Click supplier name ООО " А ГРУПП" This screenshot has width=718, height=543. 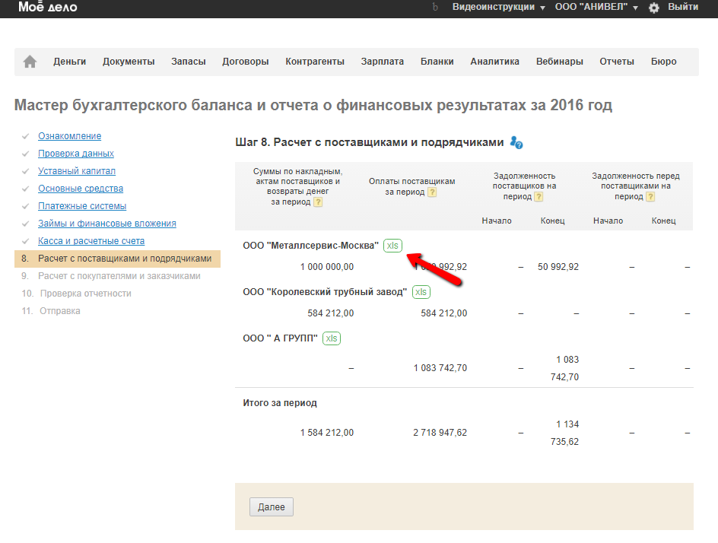280,338
